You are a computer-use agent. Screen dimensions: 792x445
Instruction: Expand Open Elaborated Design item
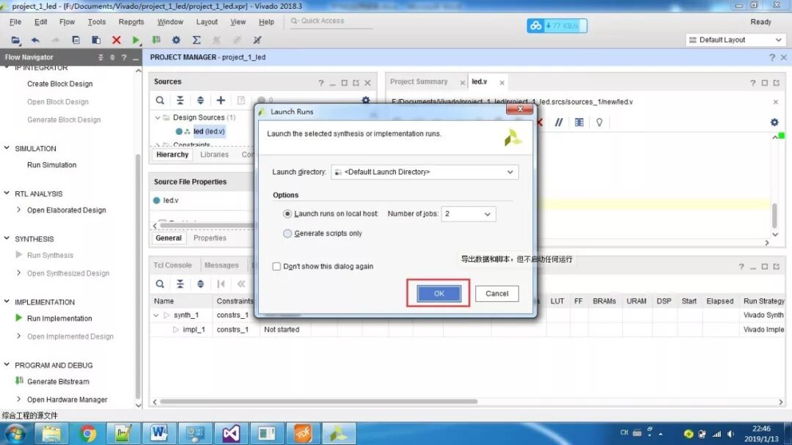pos(18,210)
